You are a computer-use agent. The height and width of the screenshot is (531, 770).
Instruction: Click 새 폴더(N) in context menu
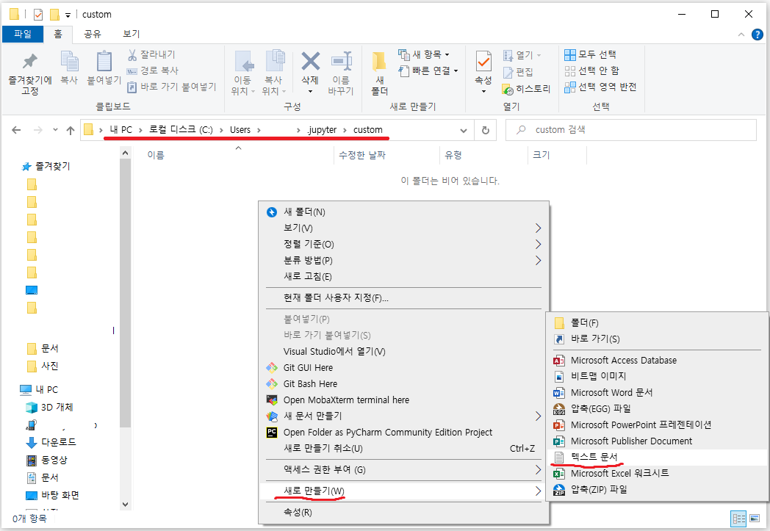tap(403, 212)
